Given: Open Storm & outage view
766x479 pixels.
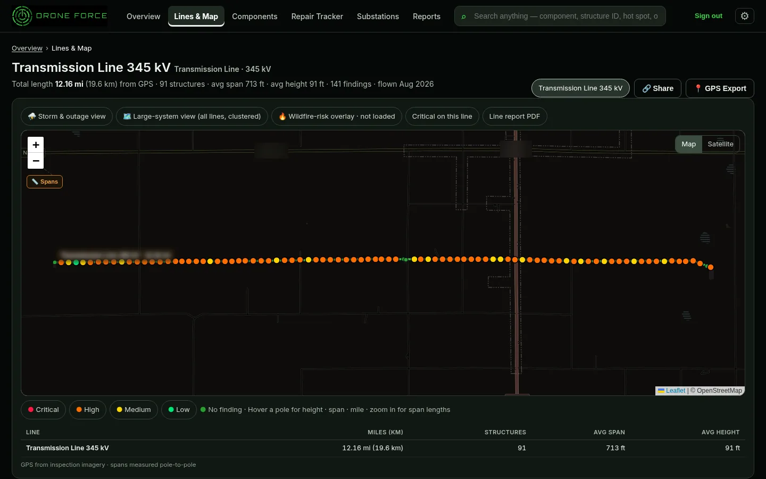Looking at the screenshot, I should tap(66, 117).
